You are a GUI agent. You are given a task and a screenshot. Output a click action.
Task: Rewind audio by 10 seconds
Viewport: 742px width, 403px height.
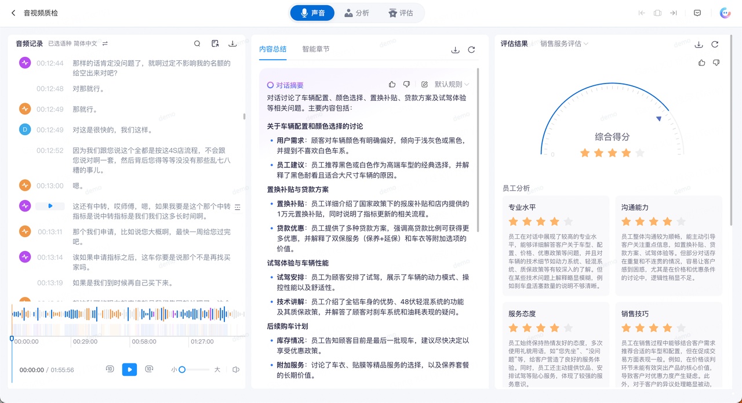[x=110, y=369]
